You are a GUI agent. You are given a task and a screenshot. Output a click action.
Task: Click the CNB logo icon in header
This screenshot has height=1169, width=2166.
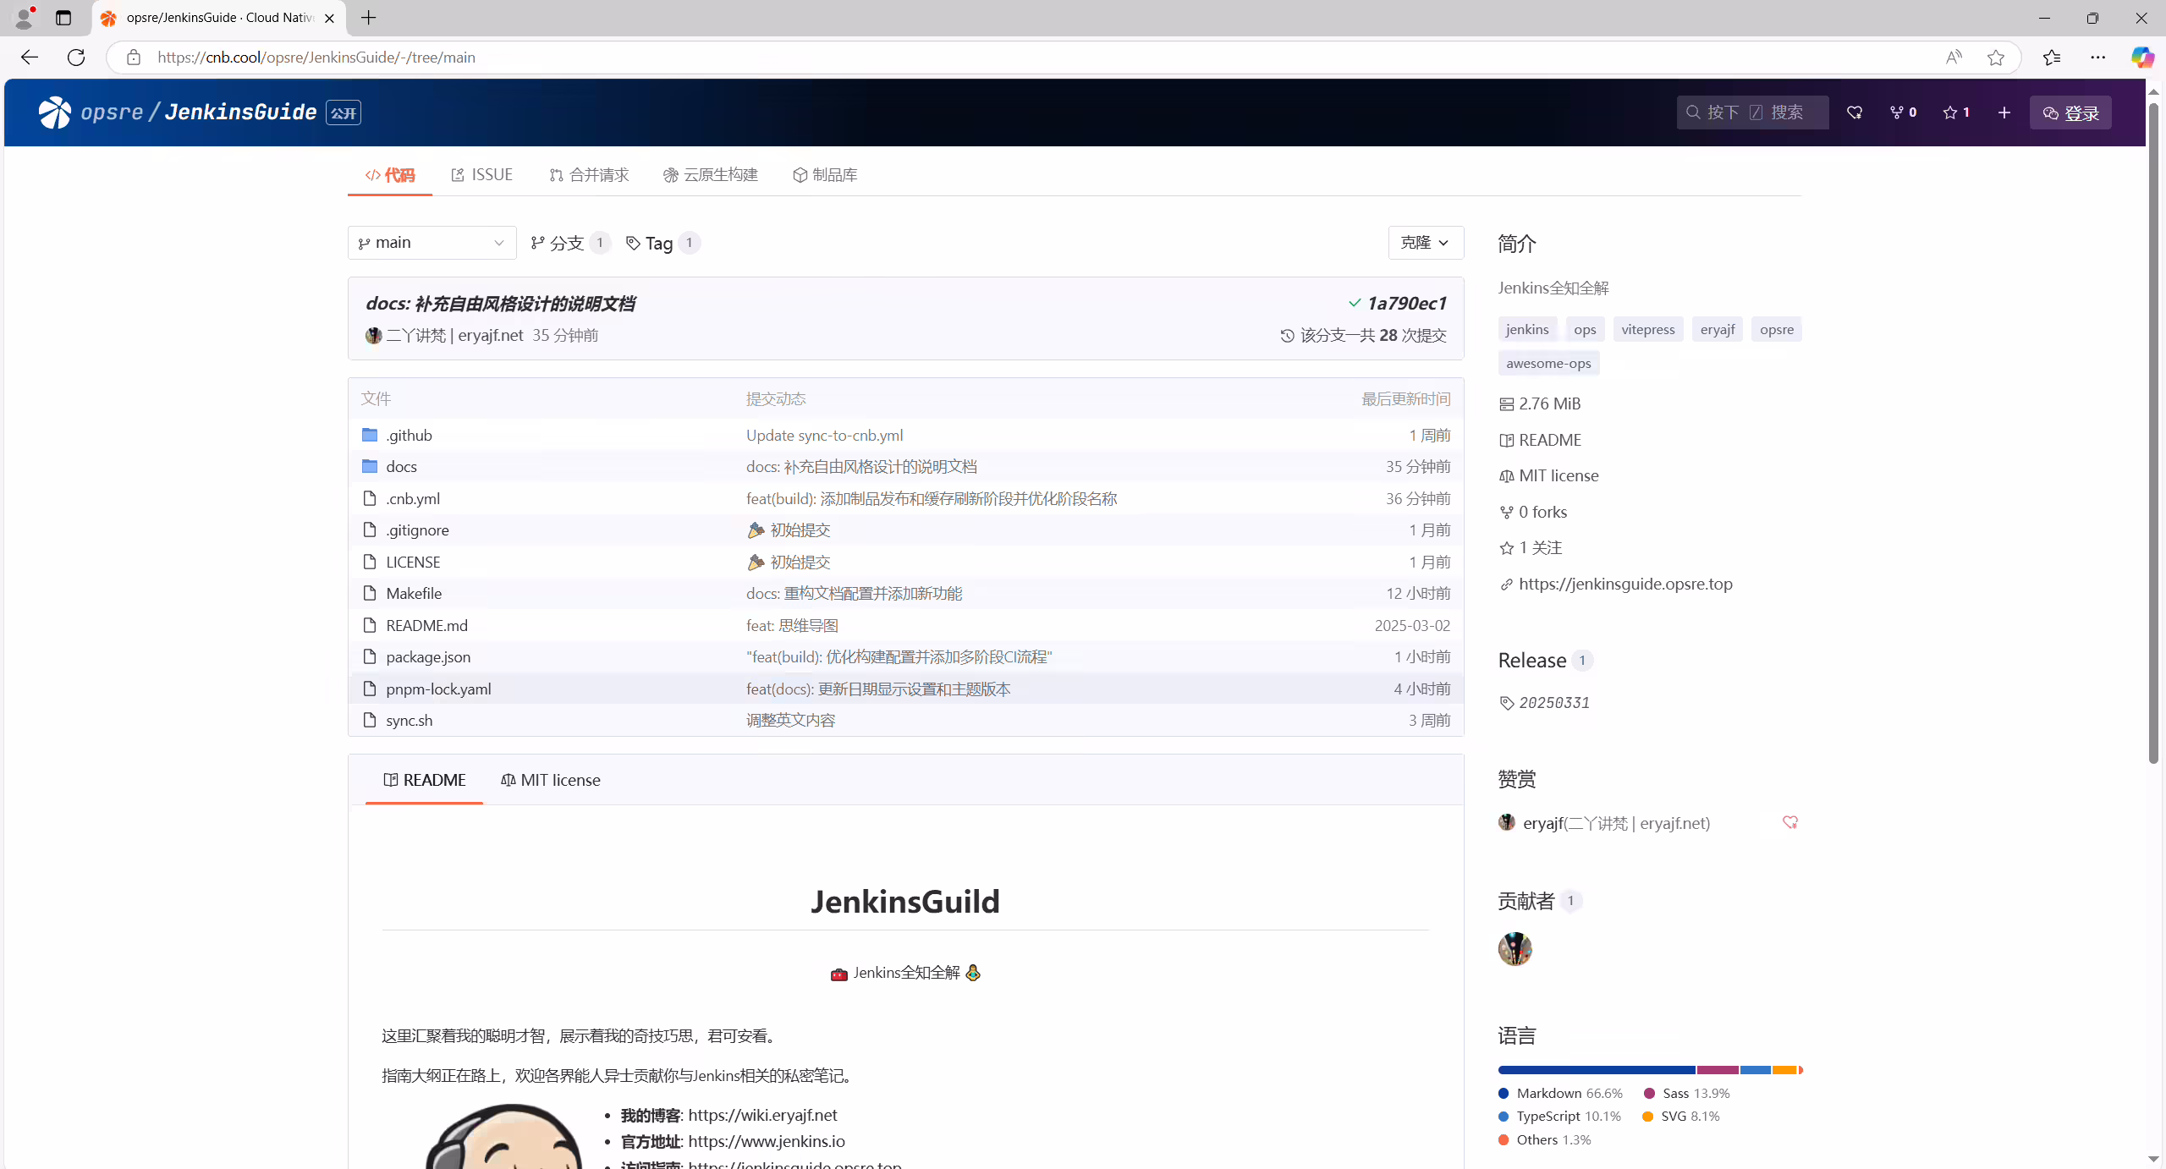click(55, 113)
